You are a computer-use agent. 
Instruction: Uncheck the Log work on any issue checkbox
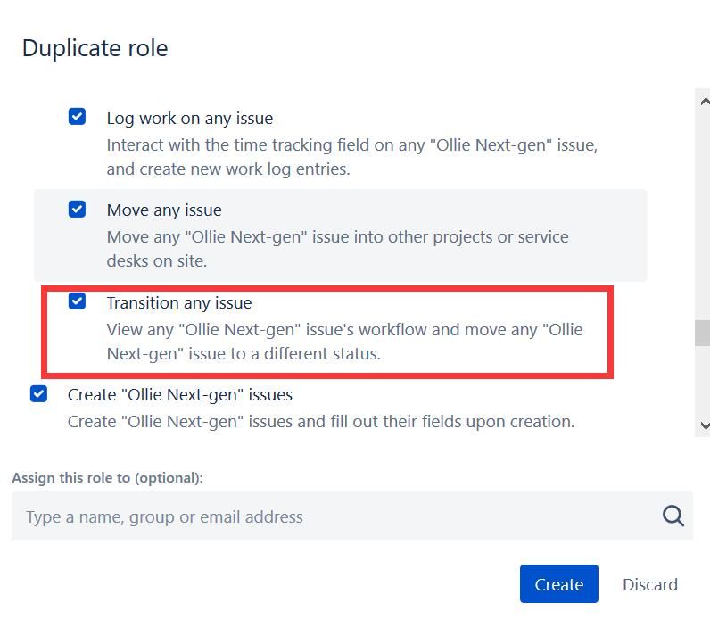[x=78, y=117]
